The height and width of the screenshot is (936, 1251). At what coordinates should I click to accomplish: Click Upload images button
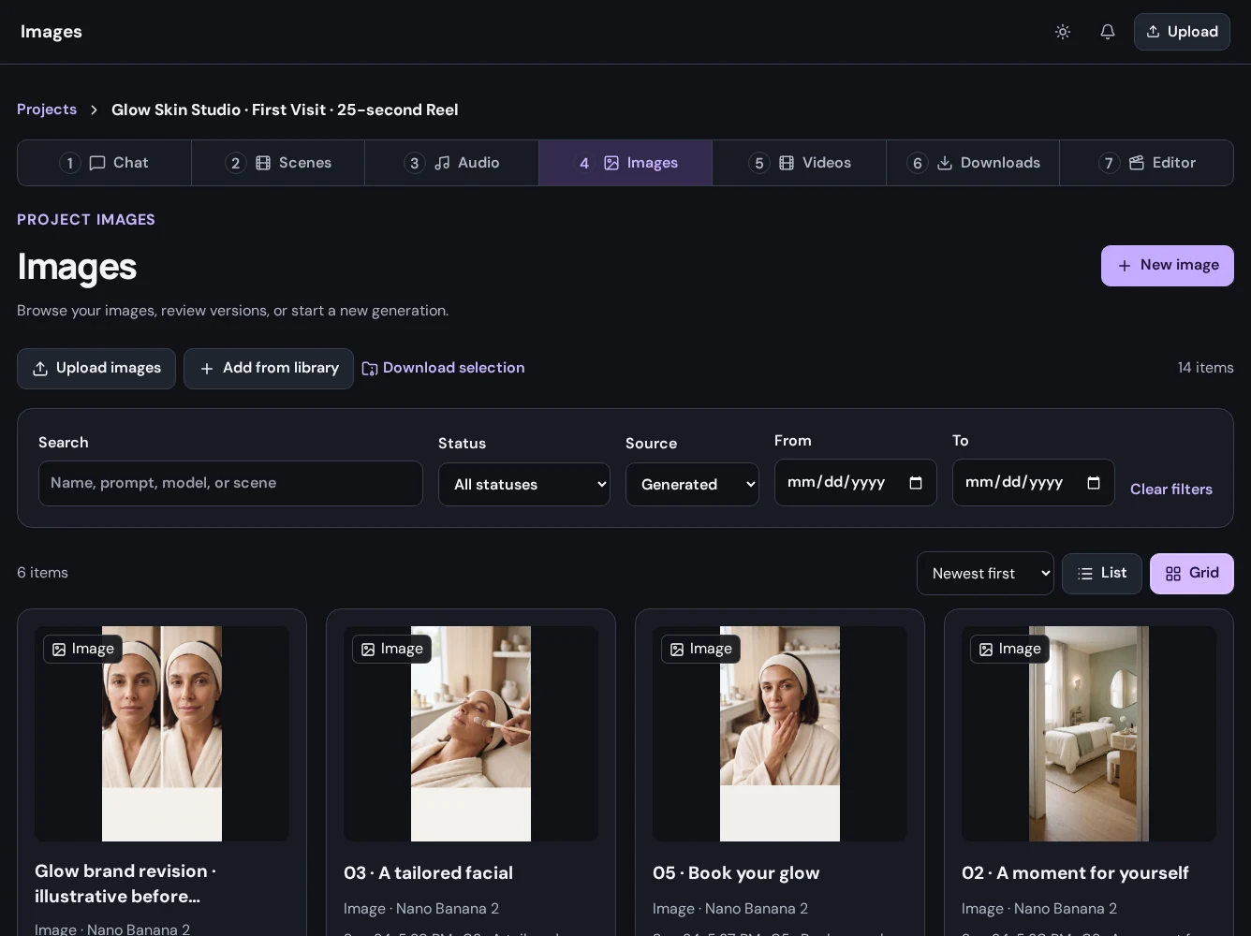point(96,369)
